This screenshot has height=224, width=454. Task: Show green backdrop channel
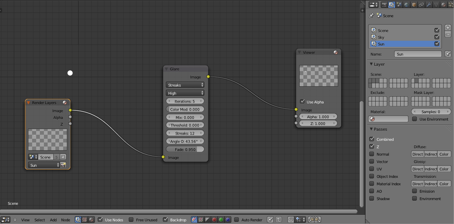tap(221, 220)
